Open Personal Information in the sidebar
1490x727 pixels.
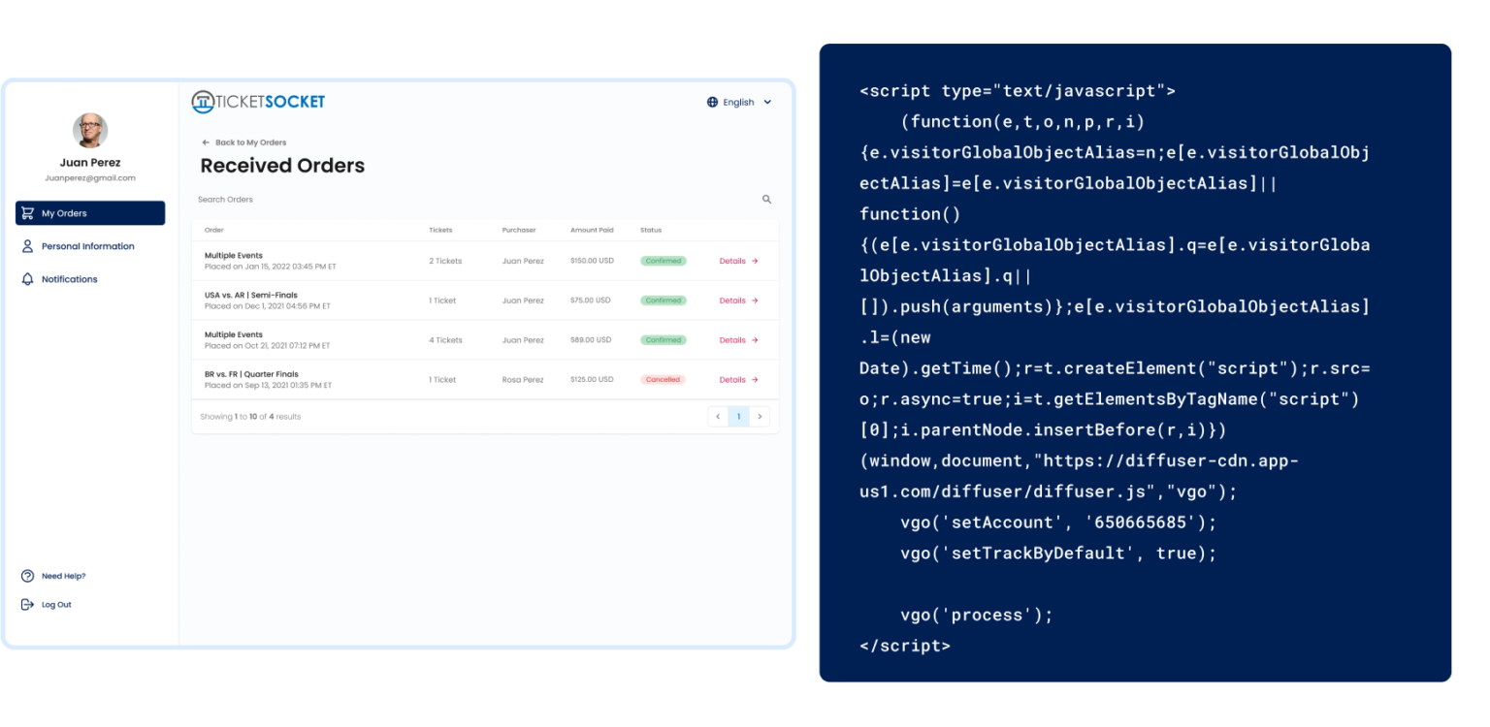tap(87, 246)
